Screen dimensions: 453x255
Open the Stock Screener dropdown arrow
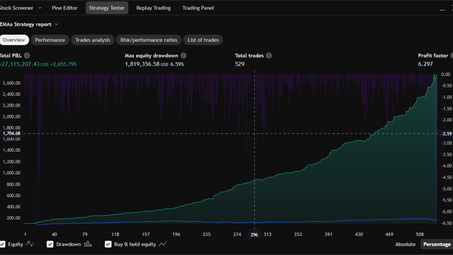coord(40,8)
